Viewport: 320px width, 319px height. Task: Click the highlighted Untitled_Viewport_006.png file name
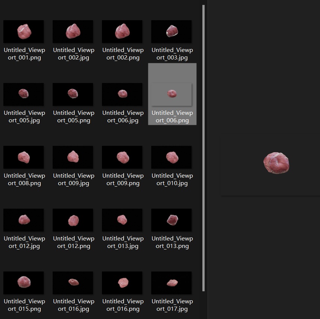click(172, 116)
